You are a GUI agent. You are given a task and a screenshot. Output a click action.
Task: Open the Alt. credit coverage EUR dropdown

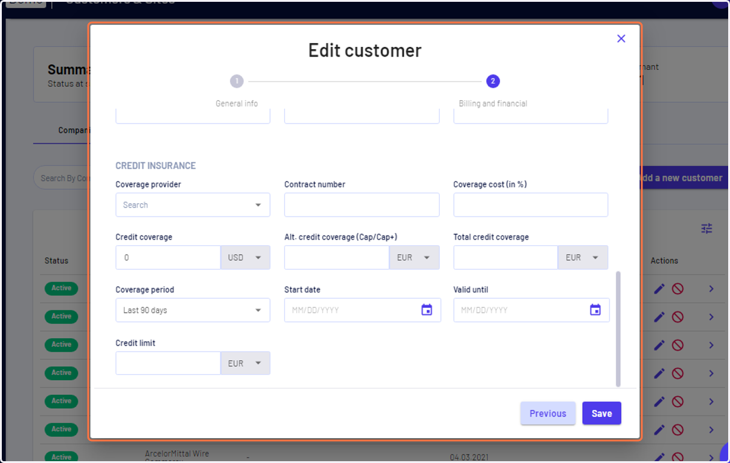[414, 257]
